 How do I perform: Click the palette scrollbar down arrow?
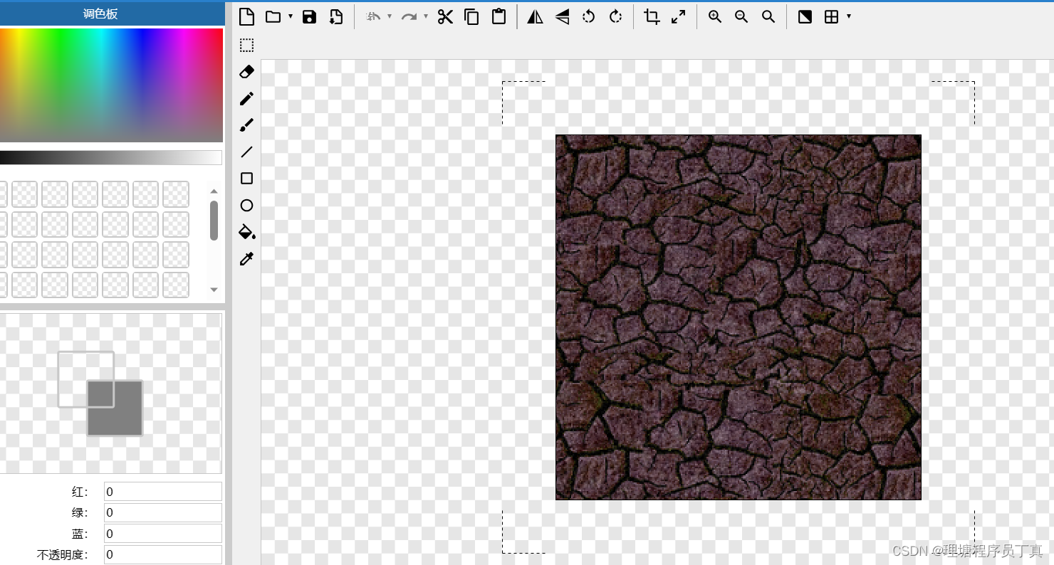pyautogui.click(x=214, y=290)
